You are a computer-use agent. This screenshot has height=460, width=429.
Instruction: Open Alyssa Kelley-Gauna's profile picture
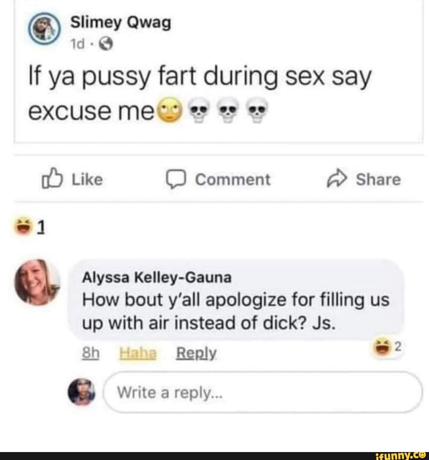coord(37,282)
